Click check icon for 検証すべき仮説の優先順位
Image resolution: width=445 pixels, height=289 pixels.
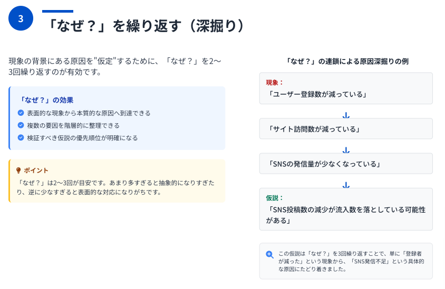point(21,137)
